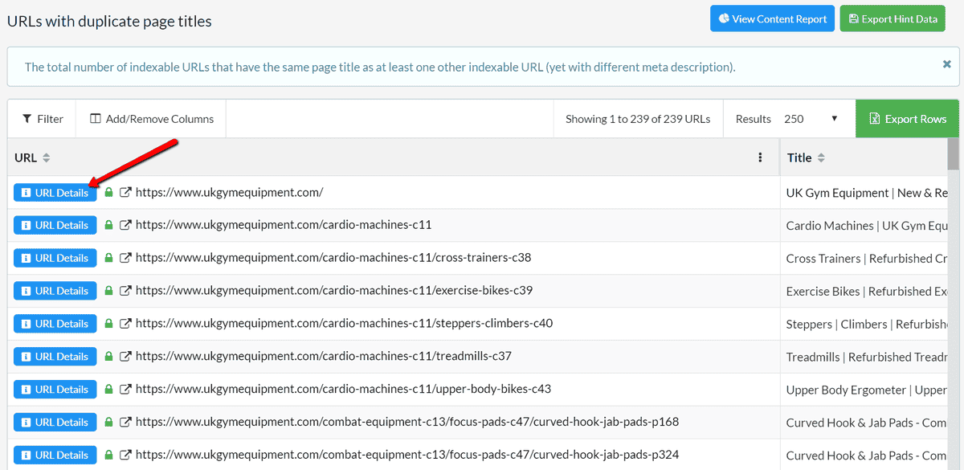Open external link for steppers-climbers-c40 URL

click(125, 324)
